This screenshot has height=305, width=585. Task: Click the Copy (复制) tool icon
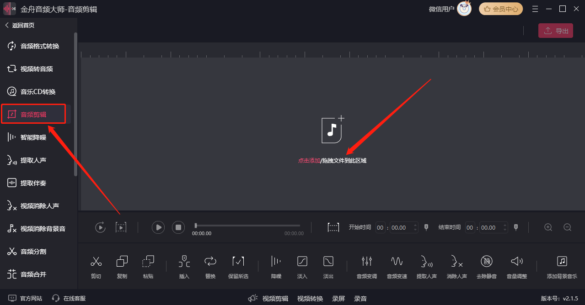pyautogui.click(x=122, y=267)
